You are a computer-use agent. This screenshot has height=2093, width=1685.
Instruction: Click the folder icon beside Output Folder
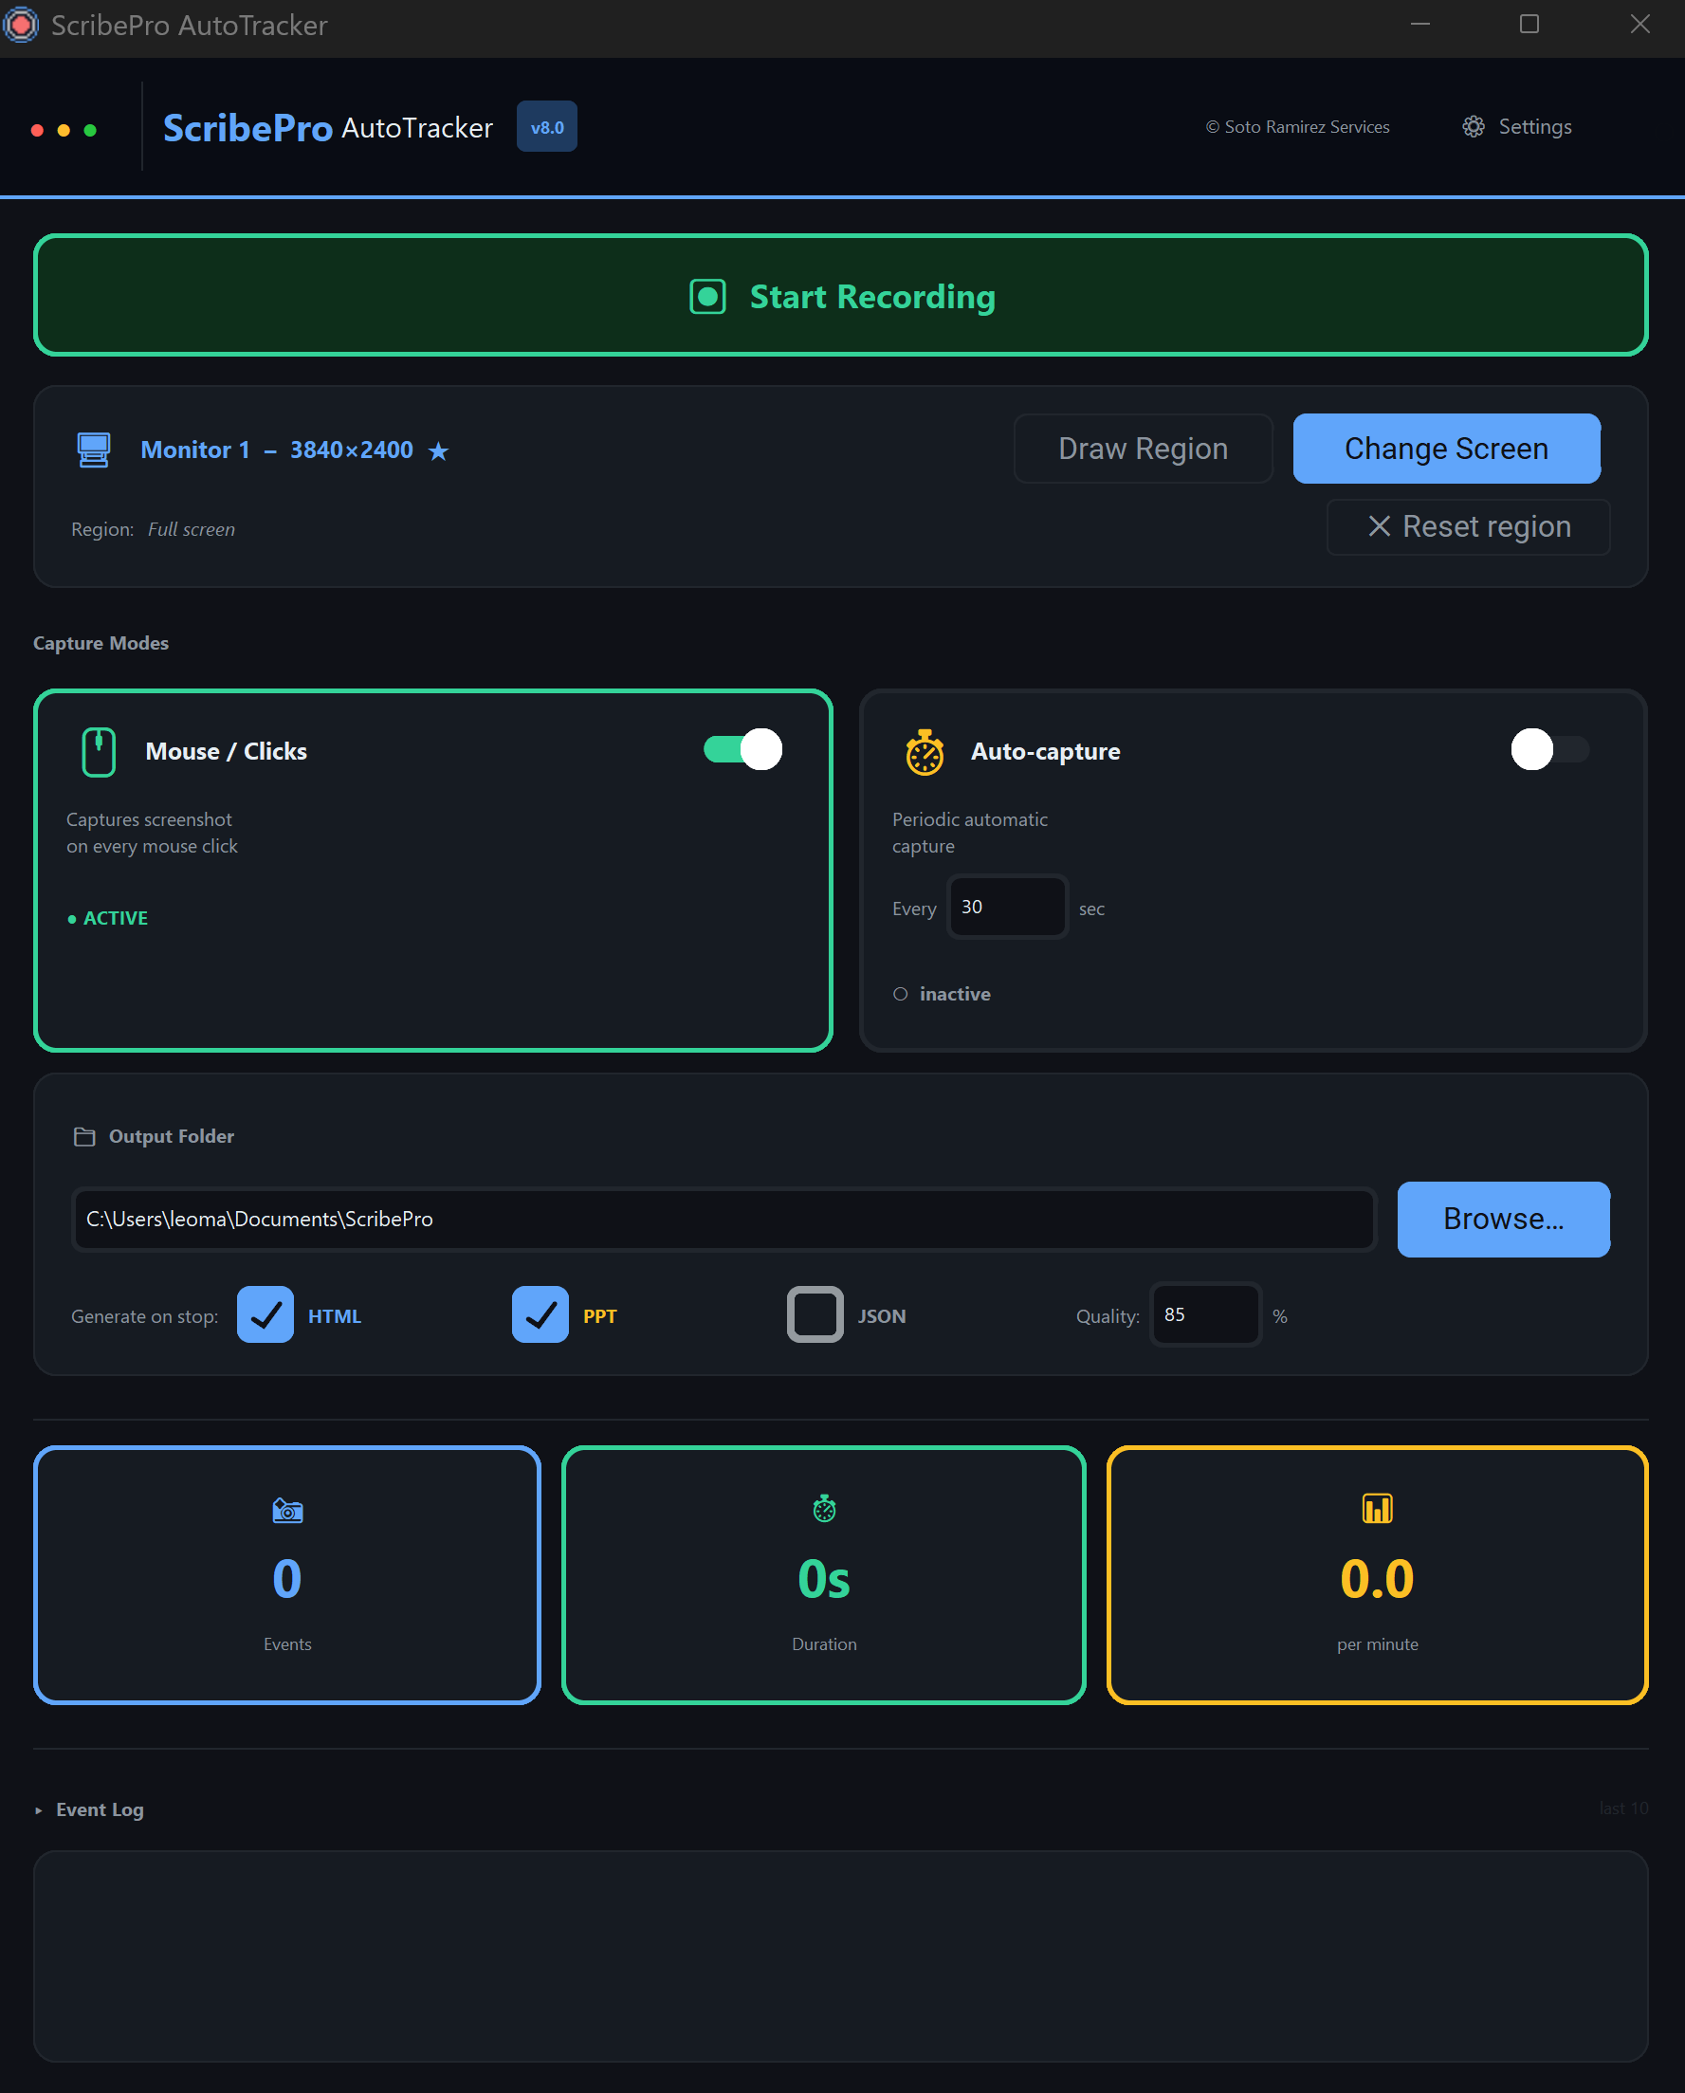coord(84,1136)
